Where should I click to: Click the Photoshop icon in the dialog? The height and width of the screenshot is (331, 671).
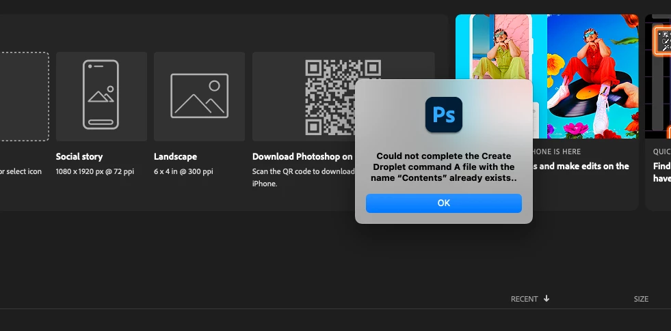point(444,115)
